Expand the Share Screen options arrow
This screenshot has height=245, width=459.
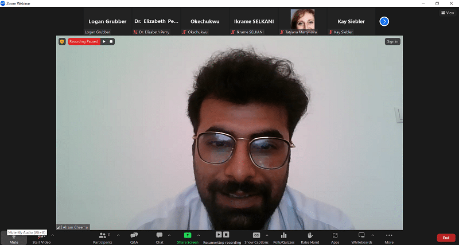coord(199,235)
